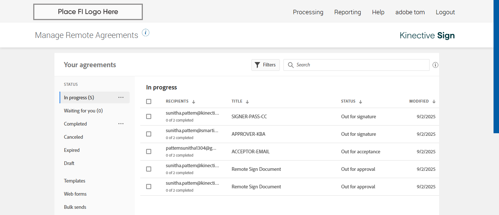Toggle the select-all agreements checkbox
The width and height of the screenshot is (499, 215).
(x=149, y=101)
